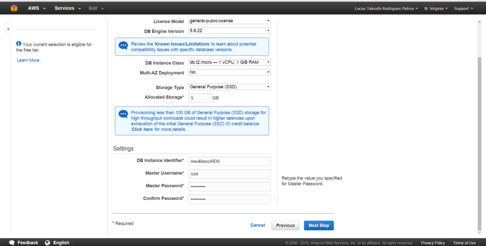Expand the left sidebar collapse arrow
The height and width of the screenshot is (246, 486).
[x=8, y=29]
